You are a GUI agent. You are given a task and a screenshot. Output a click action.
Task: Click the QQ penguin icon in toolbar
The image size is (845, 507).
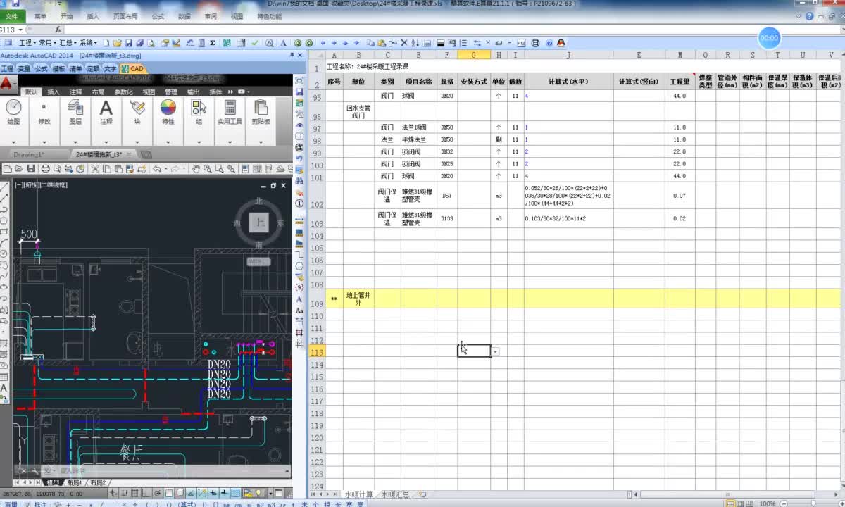coord(561,43)
